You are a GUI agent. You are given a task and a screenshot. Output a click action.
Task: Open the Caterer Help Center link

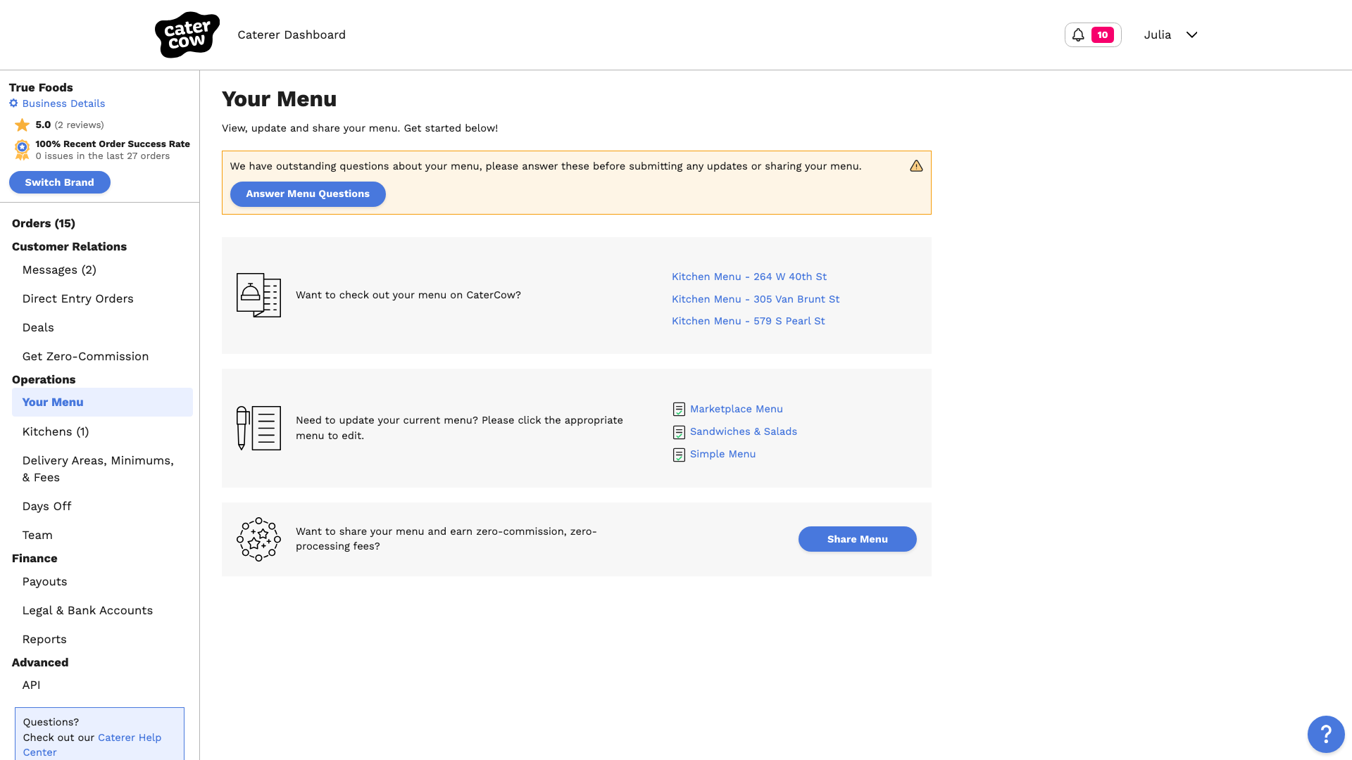point(92,745)
